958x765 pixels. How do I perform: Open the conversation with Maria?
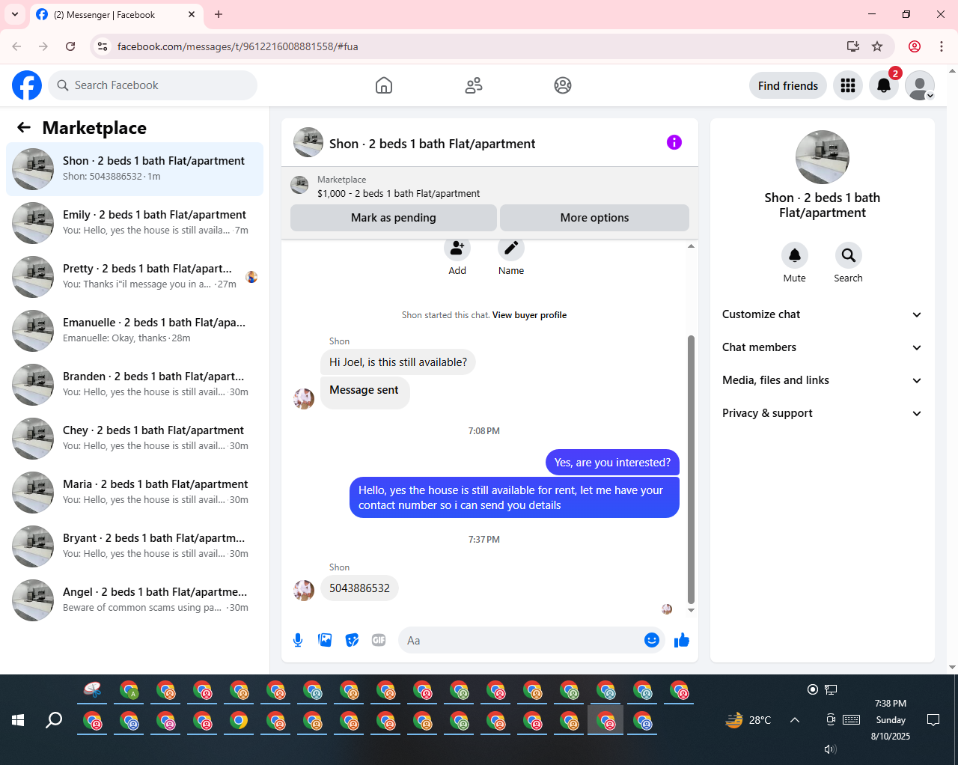(135, 493)
